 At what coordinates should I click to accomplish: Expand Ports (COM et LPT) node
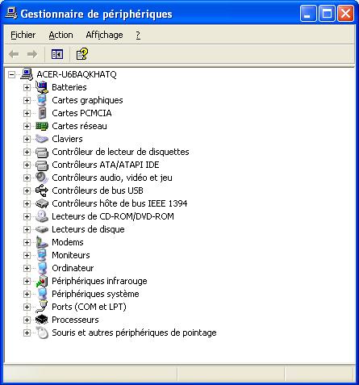point(27,307)
